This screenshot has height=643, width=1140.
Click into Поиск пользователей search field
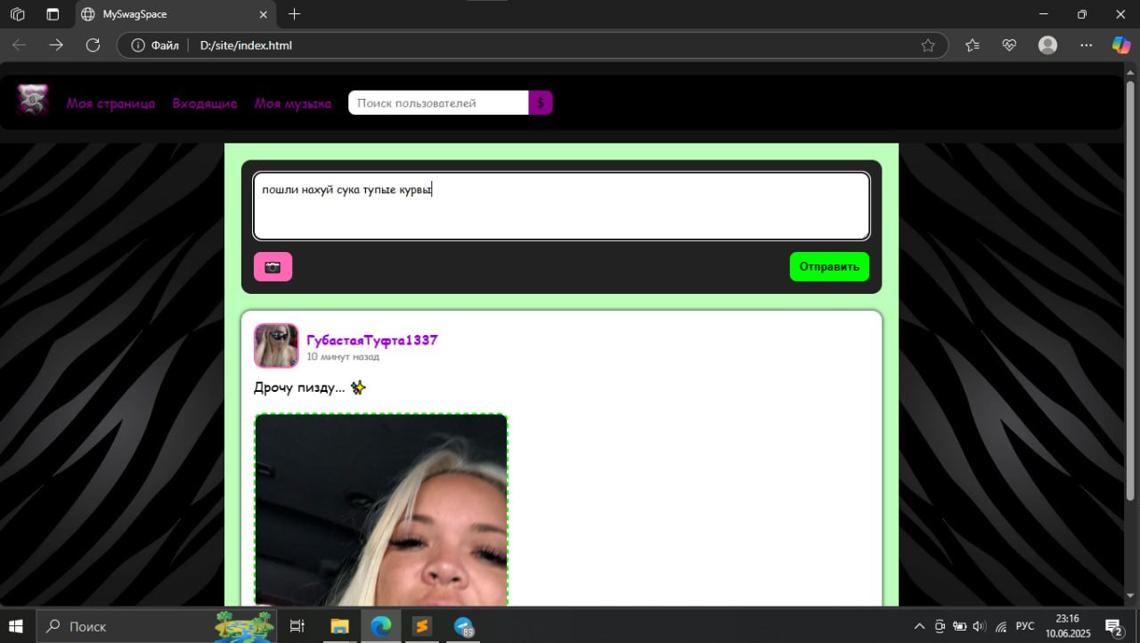[x=438, y=103]
